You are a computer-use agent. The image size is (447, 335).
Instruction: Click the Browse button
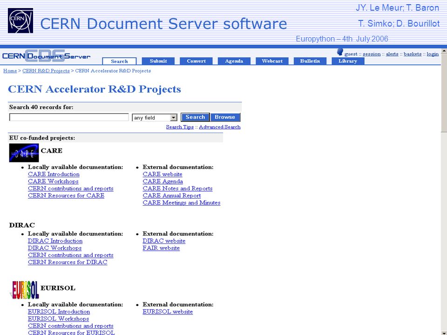pyautogui.click(x=225, y=117)
